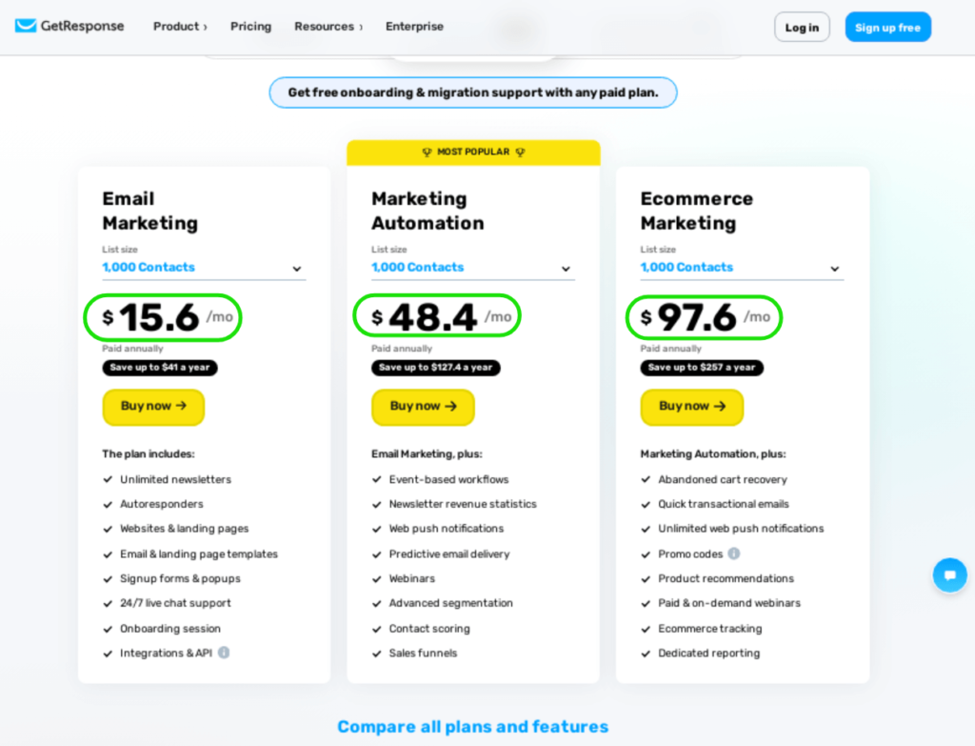Image resolution: width=975 pixels, height=746 pixels.
Task: Click the Marketing Automation plan heading
Action: 428,211
